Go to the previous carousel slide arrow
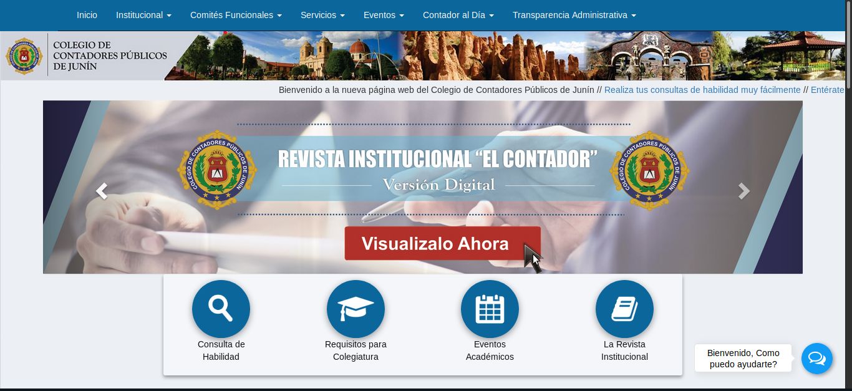This screenshot has height=391, width=852. tap(102, 191)
